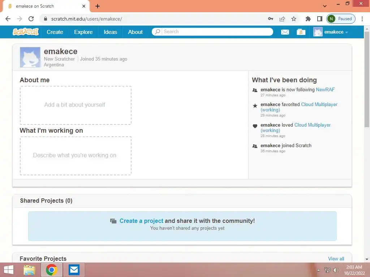The height and width of the screenshot is (277, 370).
Task: Click the Scratch logo
Action: point(26,32)
